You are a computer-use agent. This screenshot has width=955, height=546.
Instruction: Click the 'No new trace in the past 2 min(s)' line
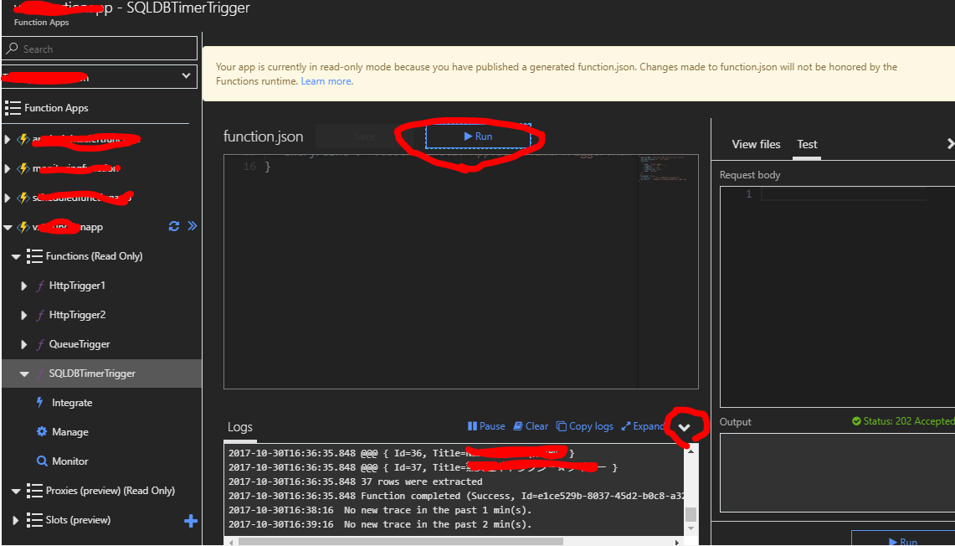pyautogui.click(x=438, y=524)
